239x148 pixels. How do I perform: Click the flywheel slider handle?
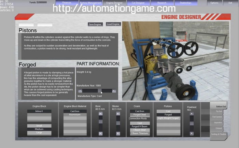(192, 123)
